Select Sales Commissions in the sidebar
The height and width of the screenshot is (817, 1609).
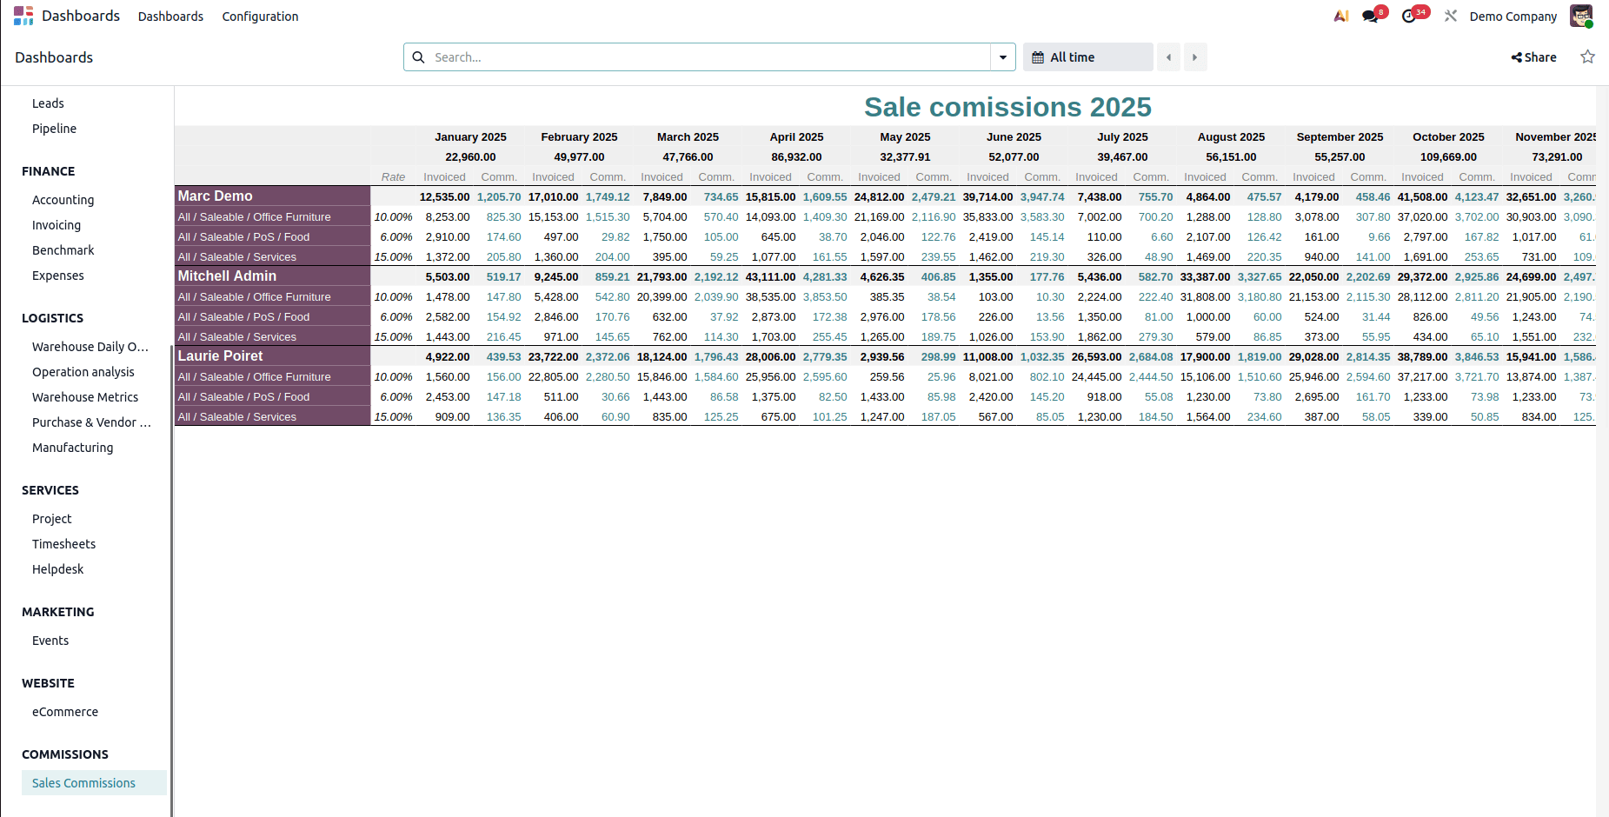click(x=83, y=782)
